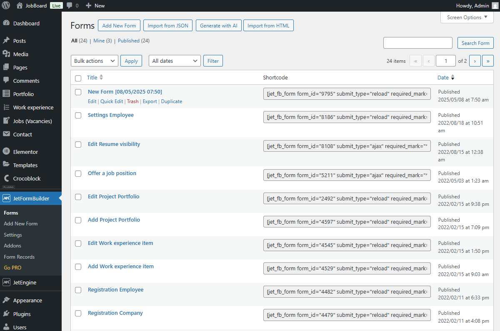Open Crocoblock from its sidebar icon
Viewport: 500px width, 331px height.
[x=6, y=178]
